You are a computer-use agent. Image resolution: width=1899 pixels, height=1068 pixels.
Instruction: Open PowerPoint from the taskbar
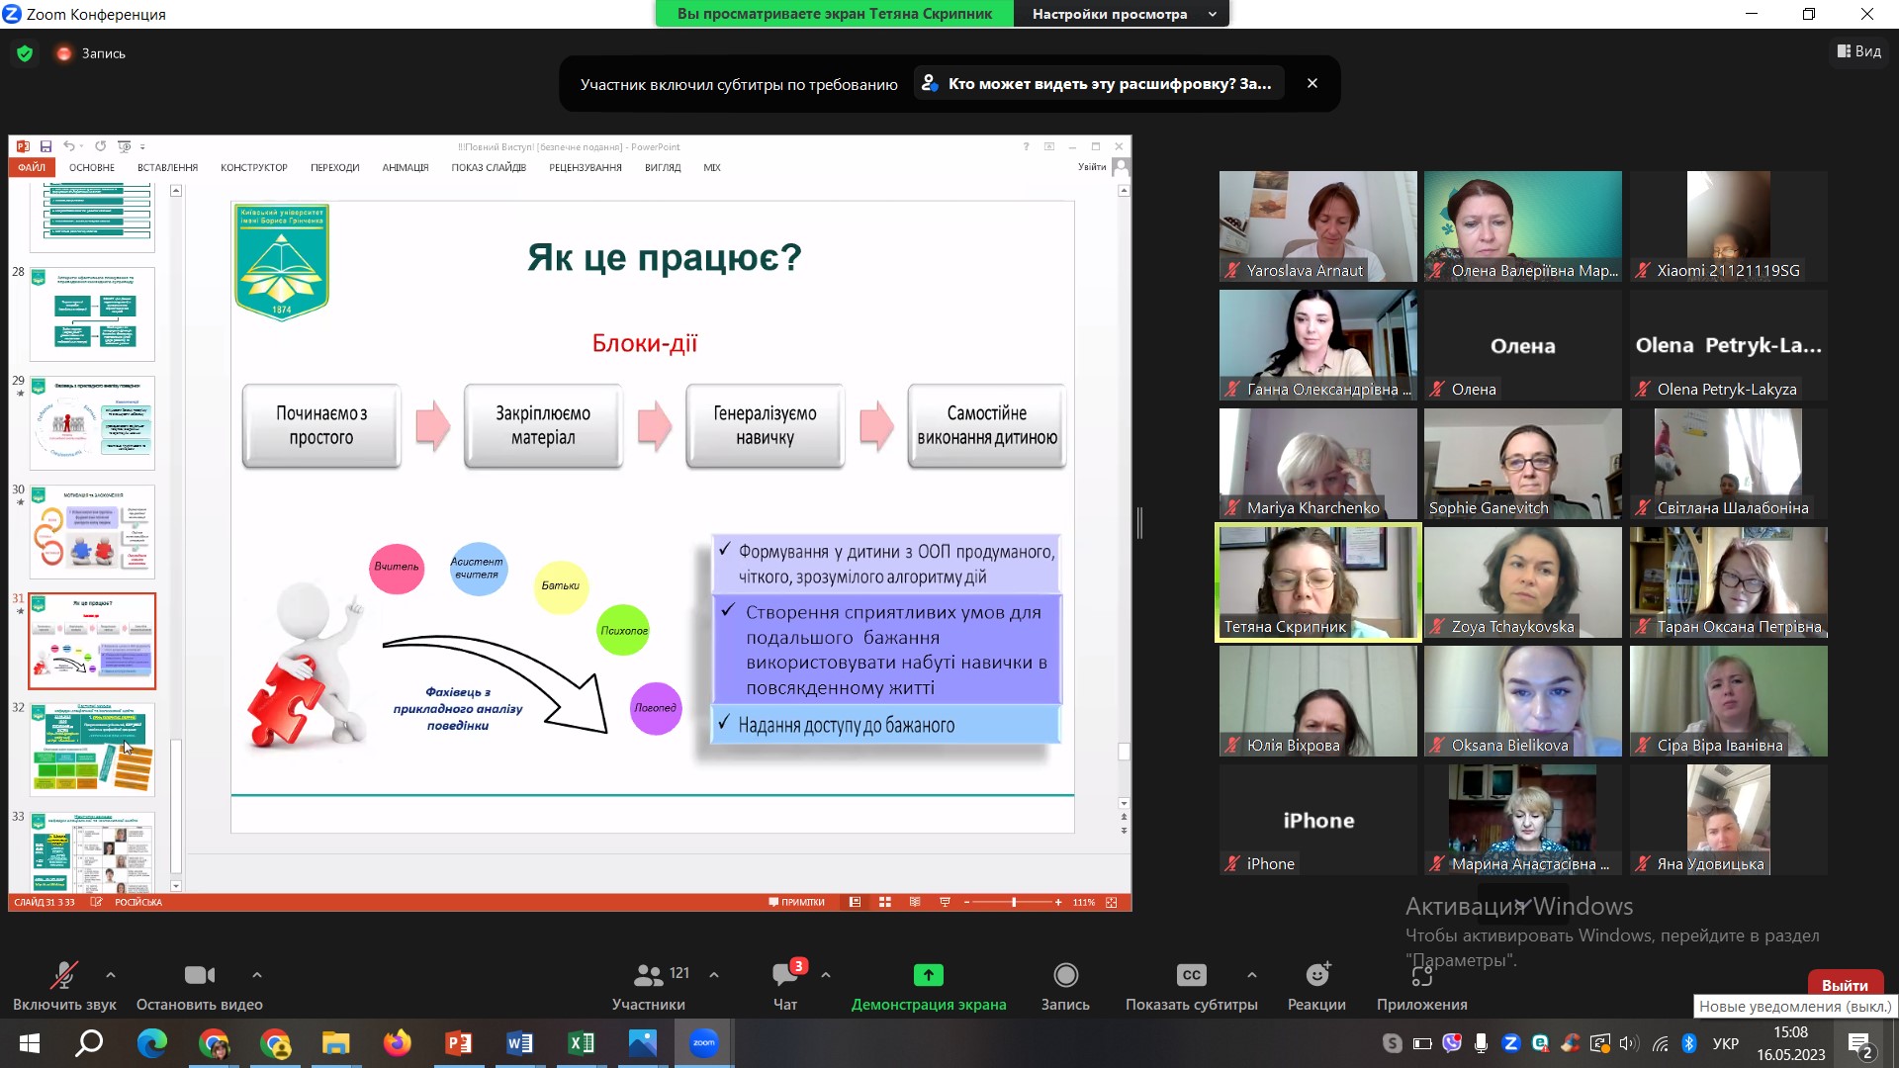pyautogui.click(x=458, y=1043)
